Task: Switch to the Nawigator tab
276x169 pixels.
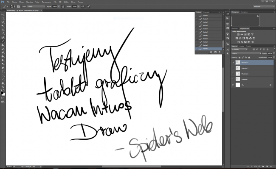Action: tap(244, 12)
